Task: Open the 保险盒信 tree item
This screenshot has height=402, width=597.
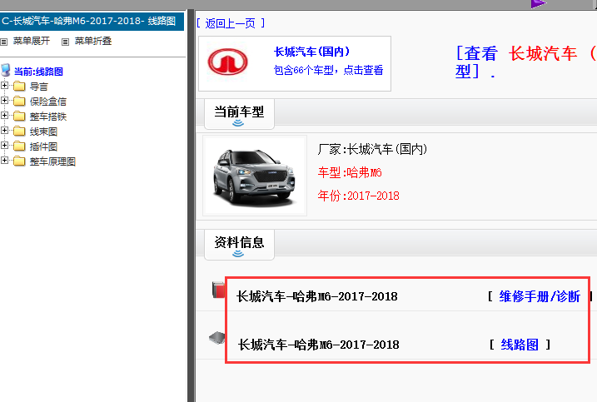Action: (x=48, y=102)
